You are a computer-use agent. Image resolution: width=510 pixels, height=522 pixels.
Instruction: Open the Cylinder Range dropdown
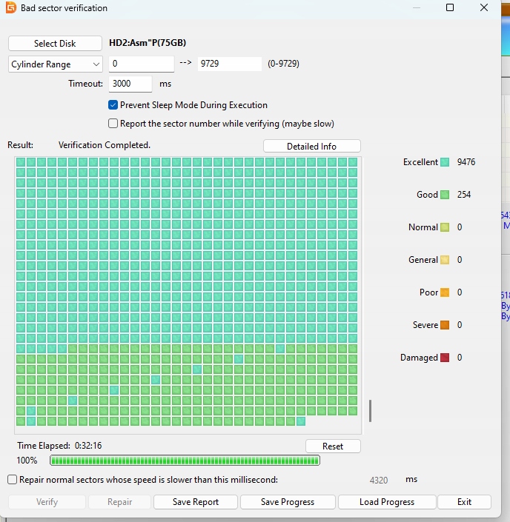55,64
